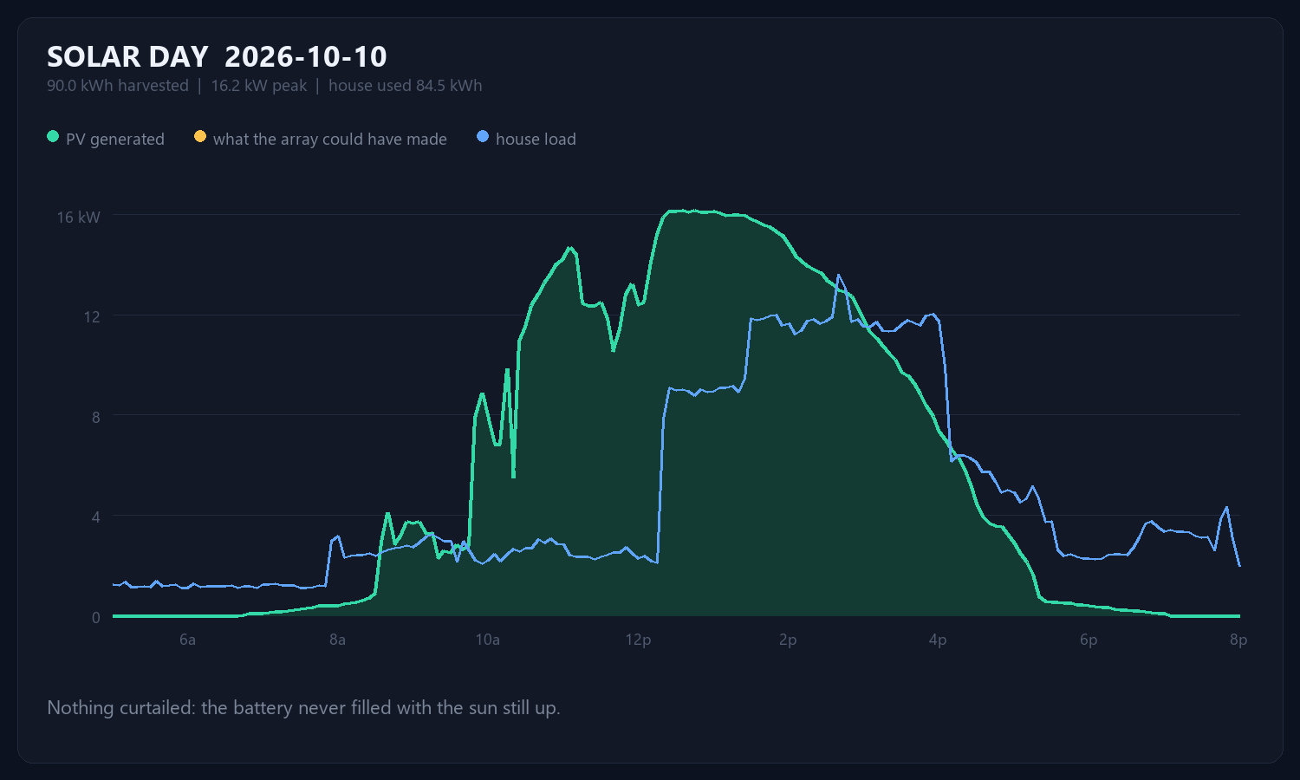This screenshot has width=1300, height=780.
Task: Toggle the 'PV generated' legend label
Action: click(115, 140)
